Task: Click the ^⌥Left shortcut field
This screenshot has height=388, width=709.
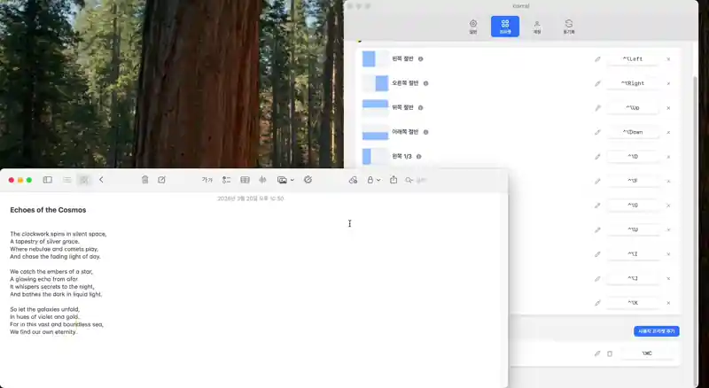Action: coord(633,59)
